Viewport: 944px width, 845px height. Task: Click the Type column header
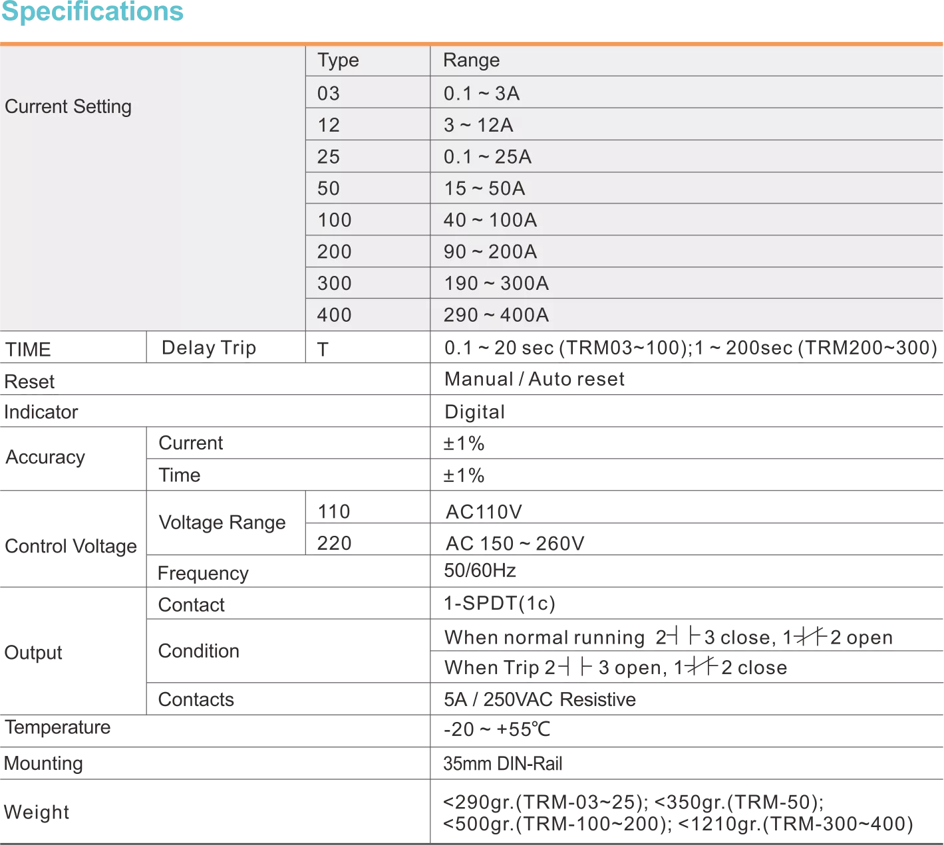tap(338, 60)
